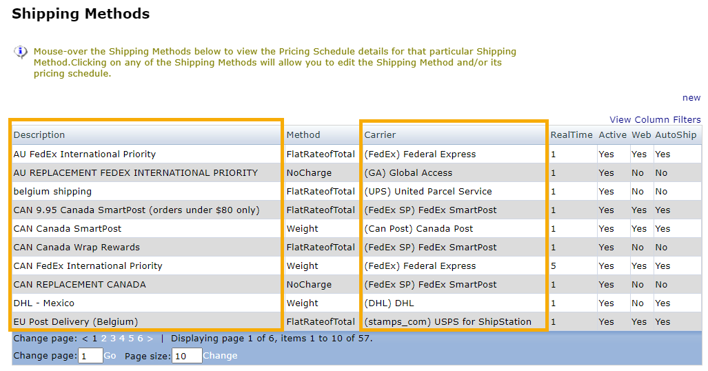Select EU Post Delivery (Belgium) row

pos(76,322)
